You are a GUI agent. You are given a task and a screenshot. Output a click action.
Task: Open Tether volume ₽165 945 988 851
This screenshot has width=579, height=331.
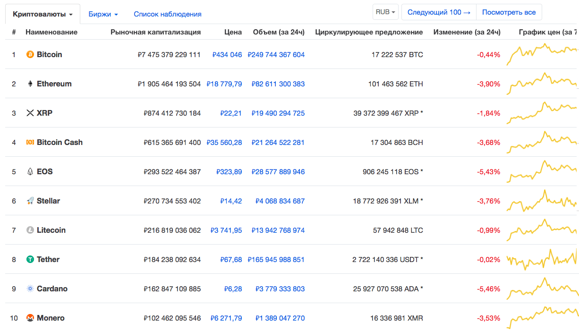tap(276, 260)
